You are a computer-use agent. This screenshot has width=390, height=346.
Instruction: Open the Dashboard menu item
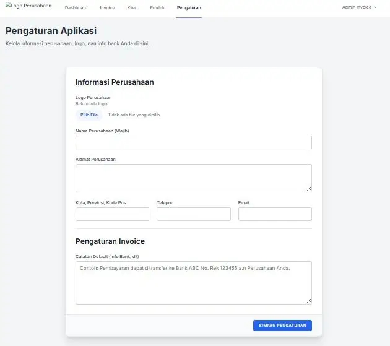coord(76,7)
